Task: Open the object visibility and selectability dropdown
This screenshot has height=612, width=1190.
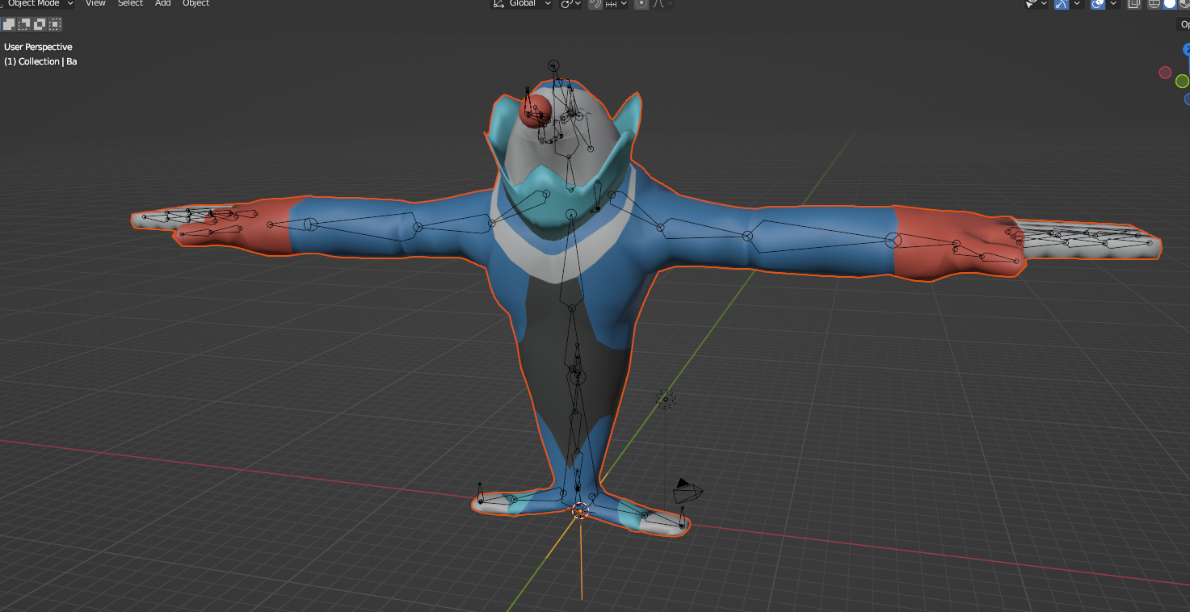Action: click(x=1037, y=4)
